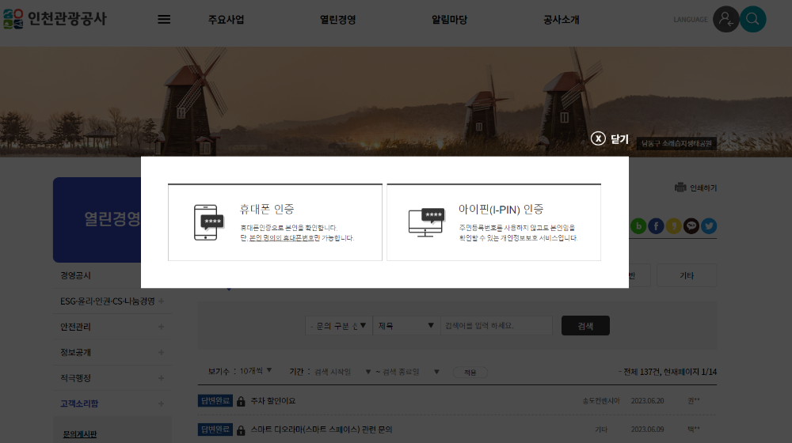Open 검색 종료일 date dropdown

pyautogui.click(x=410, y=372)
